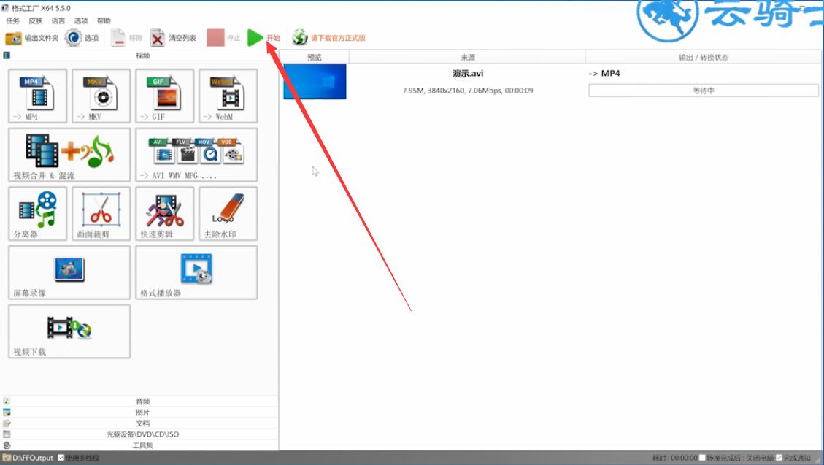
Task: Open the GIF conversion option
Action: (164, 96)
